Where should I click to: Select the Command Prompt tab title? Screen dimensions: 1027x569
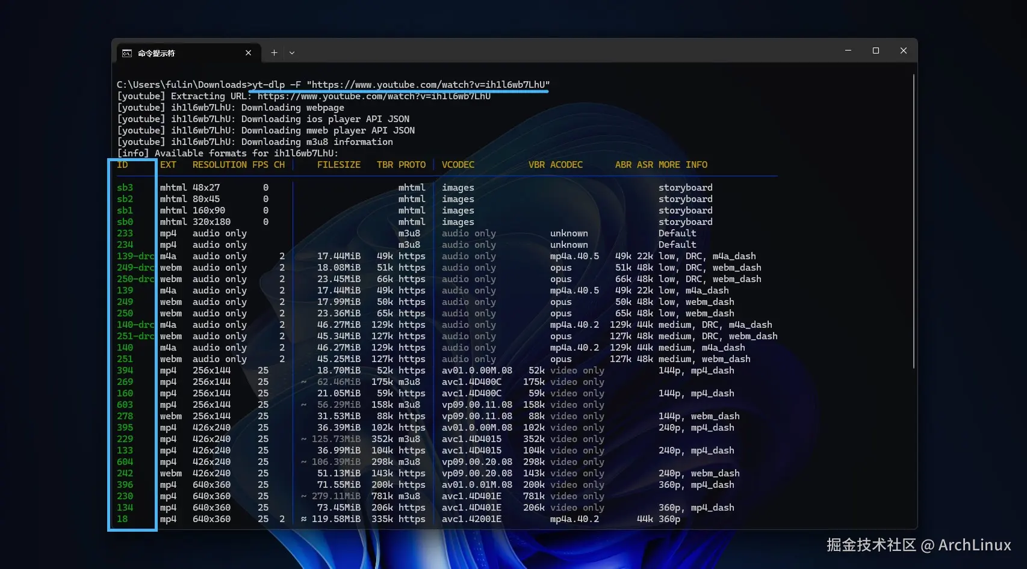pos(157,53)
